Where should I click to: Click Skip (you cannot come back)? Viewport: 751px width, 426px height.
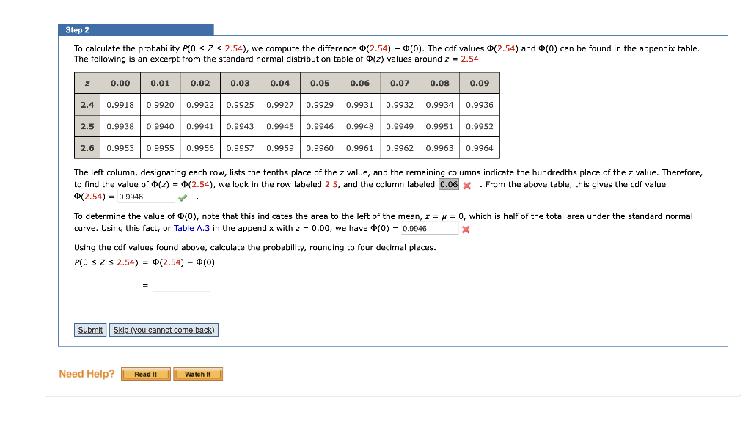(163, 329)
